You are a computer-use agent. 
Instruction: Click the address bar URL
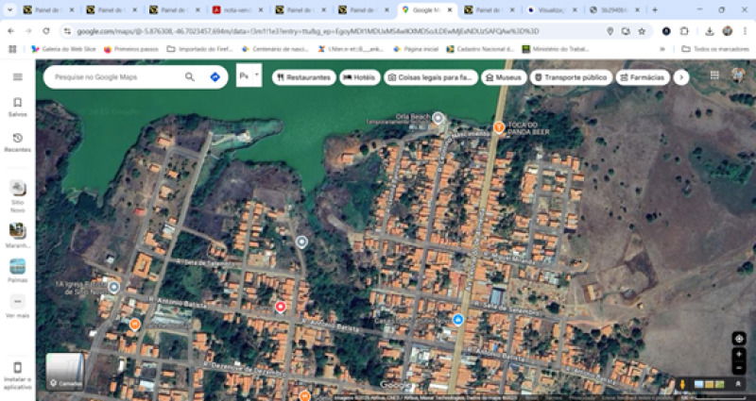tap(308, 31)
